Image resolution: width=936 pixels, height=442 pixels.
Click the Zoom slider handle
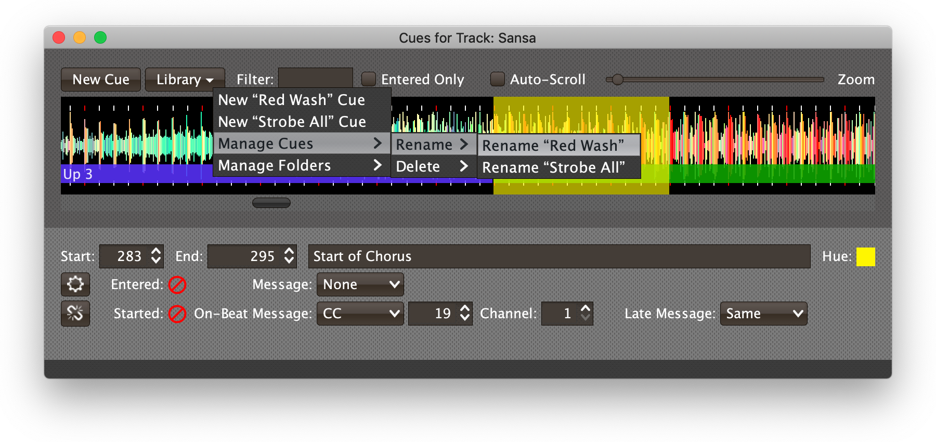point(617,80)
